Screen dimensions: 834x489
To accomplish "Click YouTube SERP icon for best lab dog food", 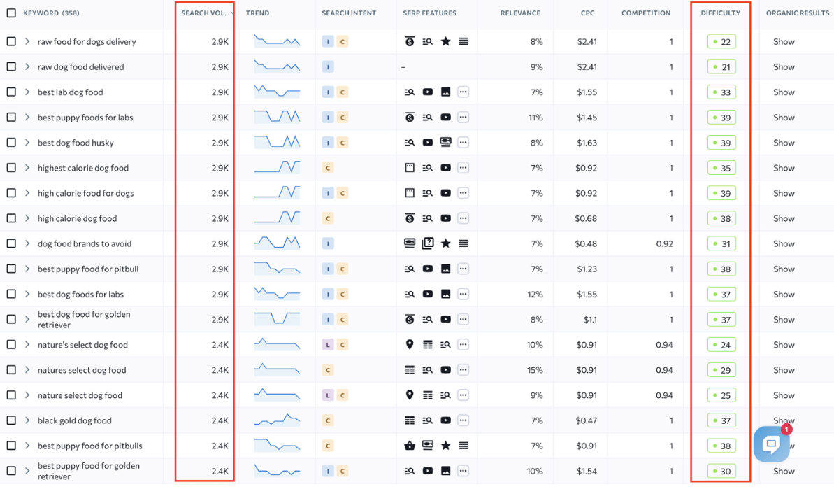I will pyautogui.click(x=428, y=92).
